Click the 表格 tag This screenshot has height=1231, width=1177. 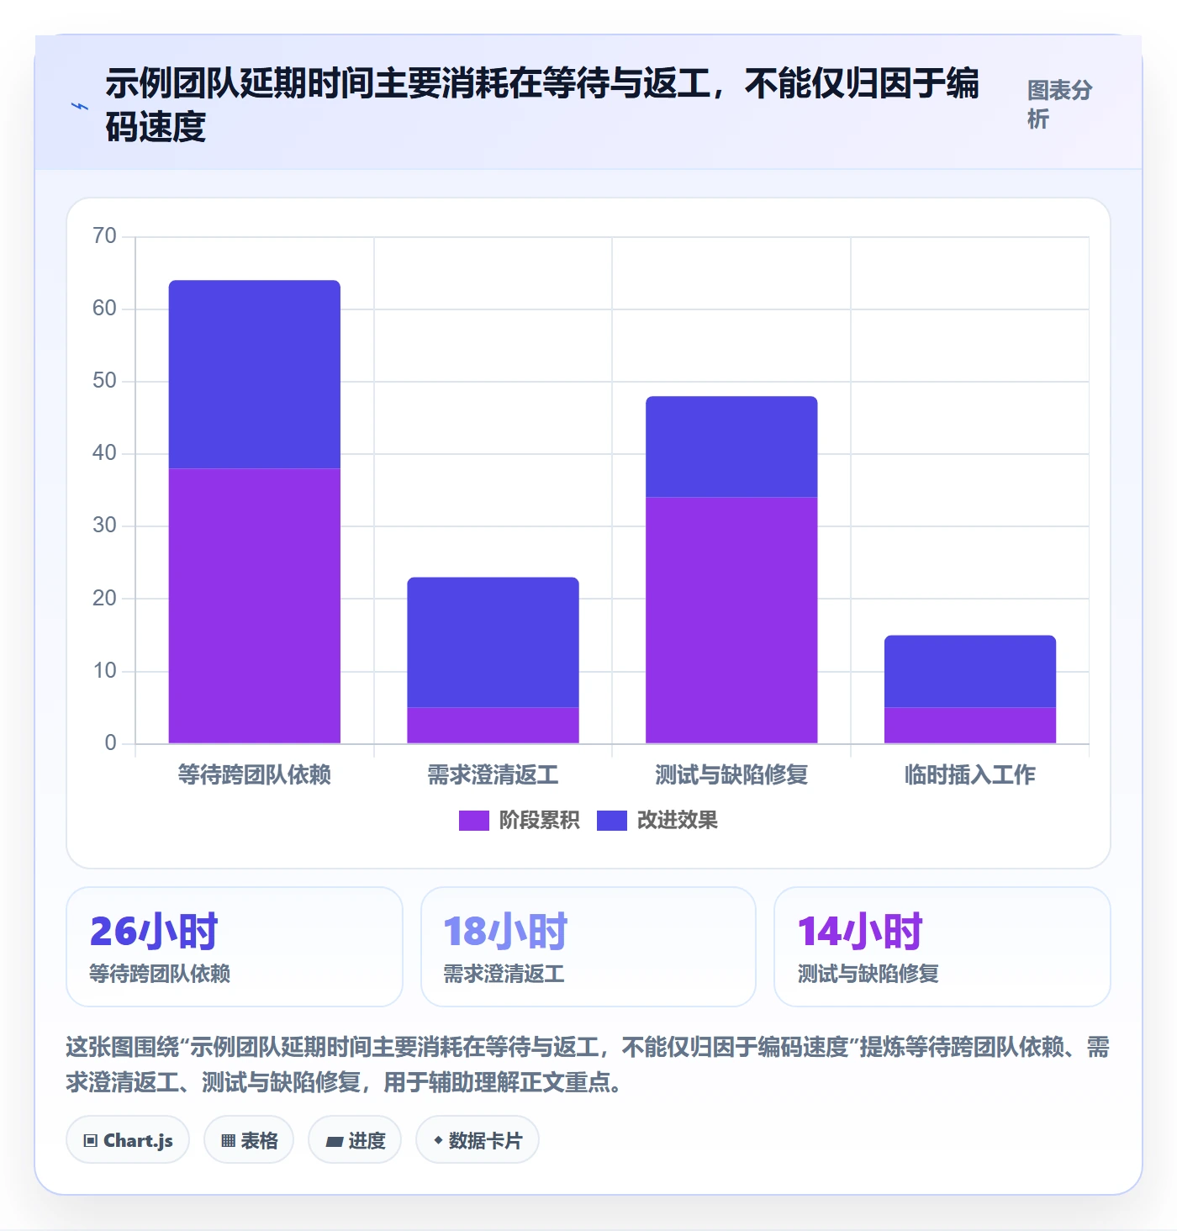(x=249, y=1140)
